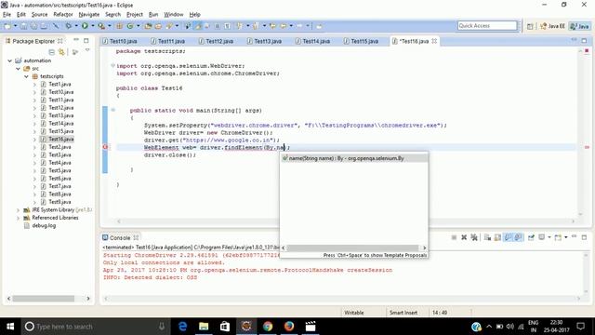
Task: Click Remove Launch X icon in Console
Action: click(464, 237)
